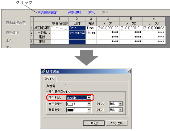Select column header 3
Viewport: 170px width, 131px height.
91,19
